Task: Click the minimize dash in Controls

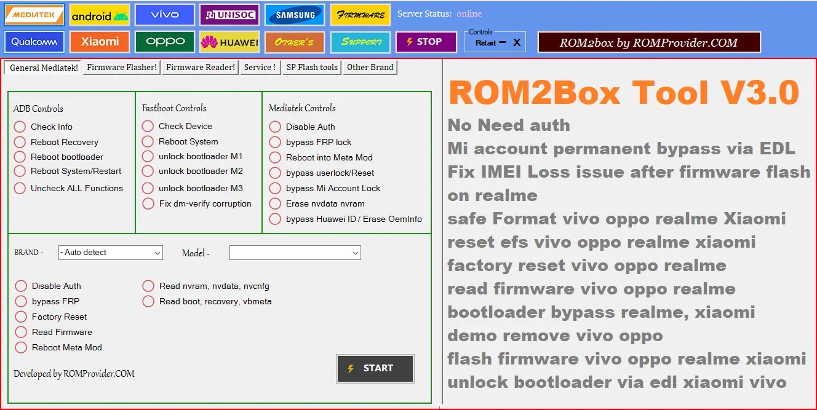Action: (x=503, y=42)
